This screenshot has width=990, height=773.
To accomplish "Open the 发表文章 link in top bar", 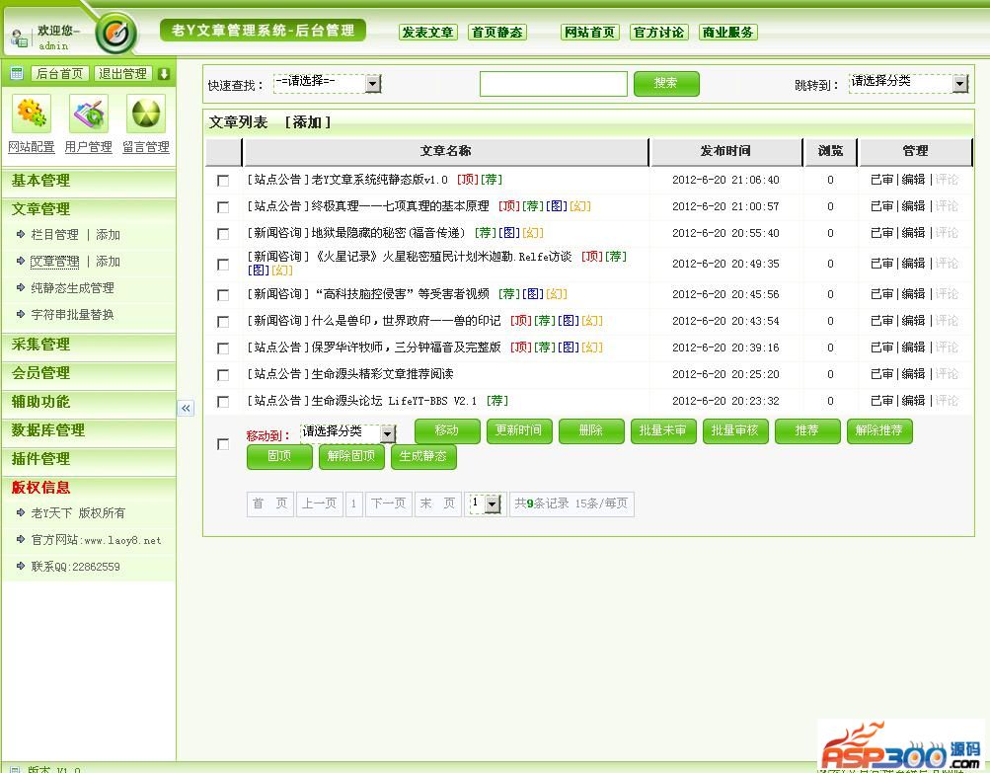I will [427, 33].
